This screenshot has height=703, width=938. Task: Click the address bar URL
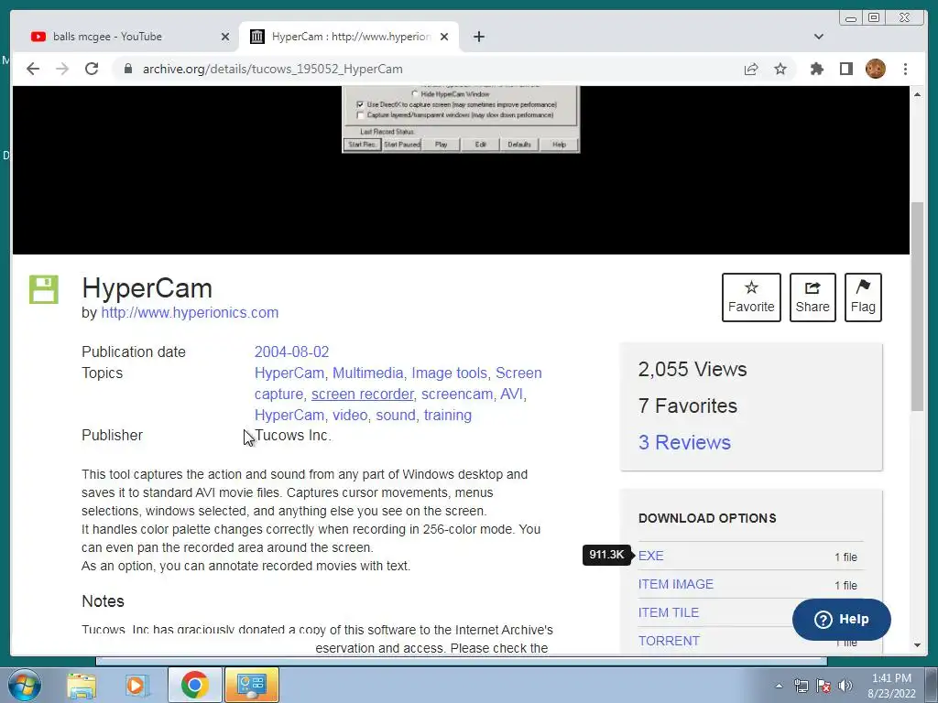[x=272, y=69]
